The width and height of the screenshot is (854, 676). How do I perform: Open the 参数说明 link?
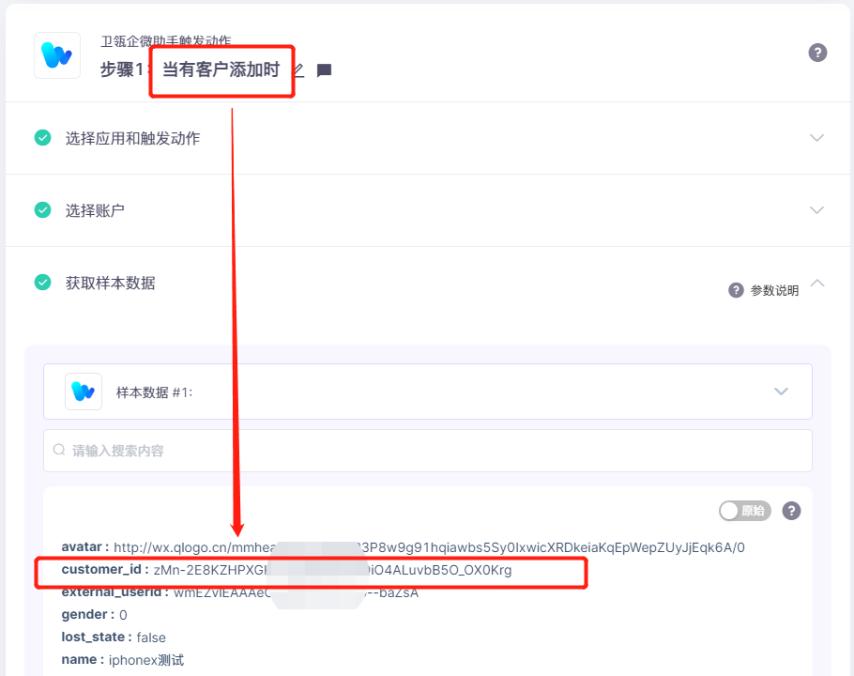pyautogui.click(x=774, y=290)
